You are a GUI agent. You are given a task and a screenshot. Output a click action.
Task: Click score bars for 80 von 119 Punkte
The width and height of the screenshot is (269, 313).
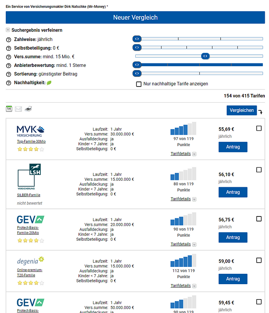pos(183,174)
